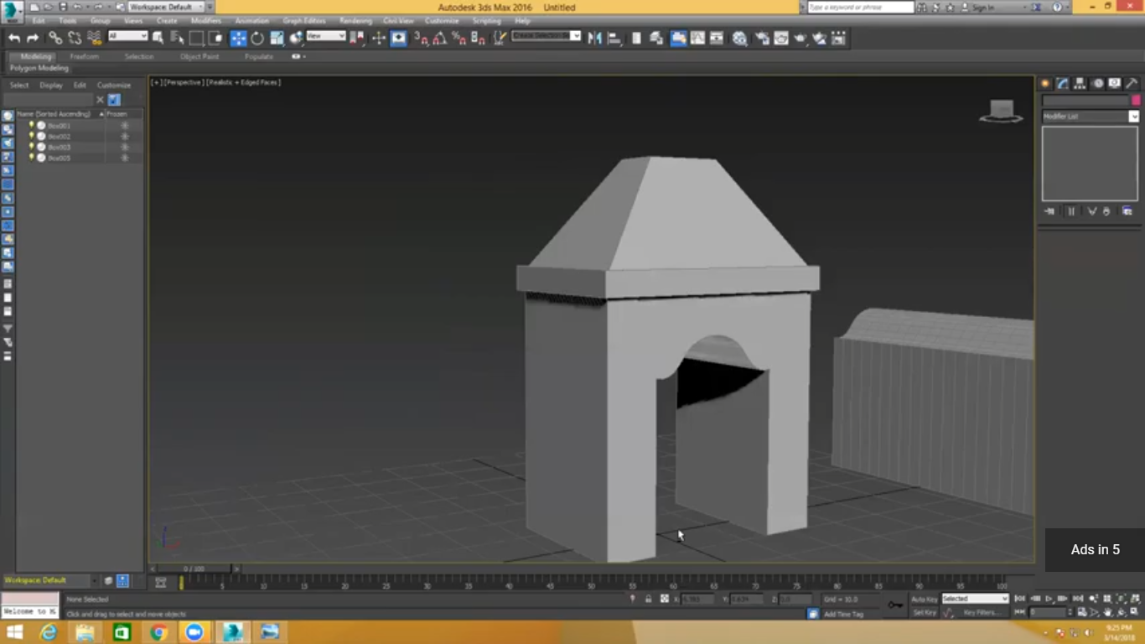
Task: Toggle visibility bulb for Box001
Action: 32,125
